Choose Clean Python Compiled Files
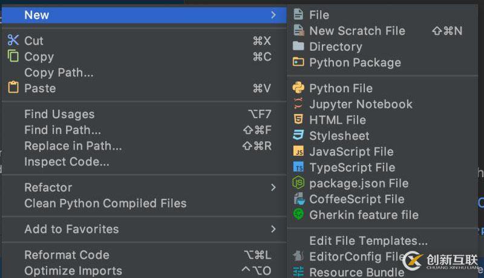 tap(105, 203)
